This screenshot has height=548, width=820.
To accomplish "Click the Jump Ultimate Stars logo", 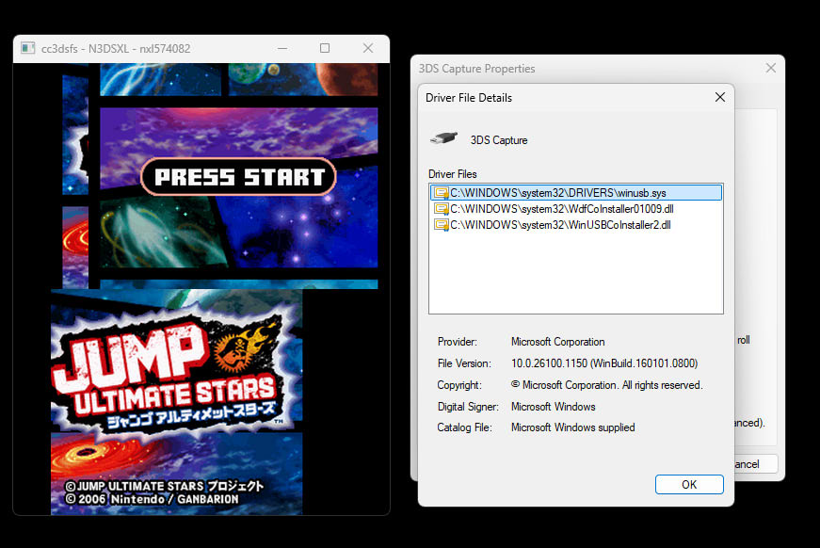I will click(176, 374).
